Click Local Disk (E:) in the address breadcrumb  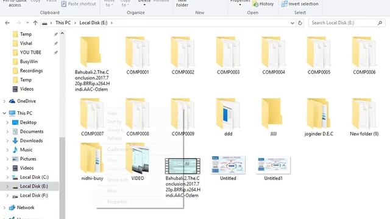[93, 23]
